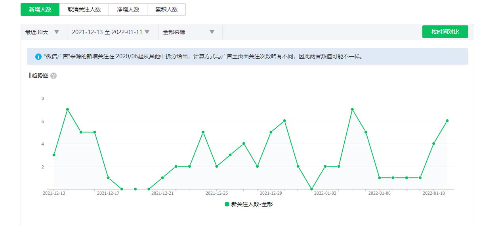Click the green legend swatch below chart

(227, 205)
